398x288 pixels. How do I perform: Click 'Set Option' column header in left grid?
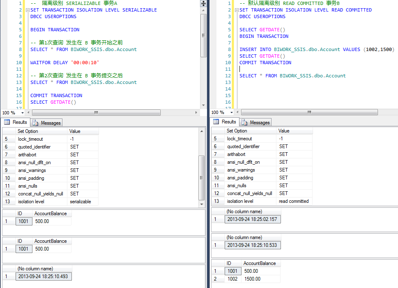pos(28,131)
